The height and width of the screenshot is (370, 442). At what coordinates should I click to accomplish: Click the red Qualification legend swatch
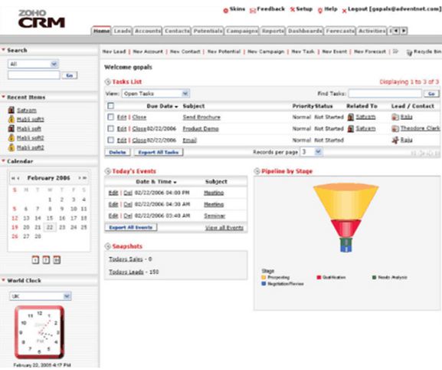pos(319,277)
